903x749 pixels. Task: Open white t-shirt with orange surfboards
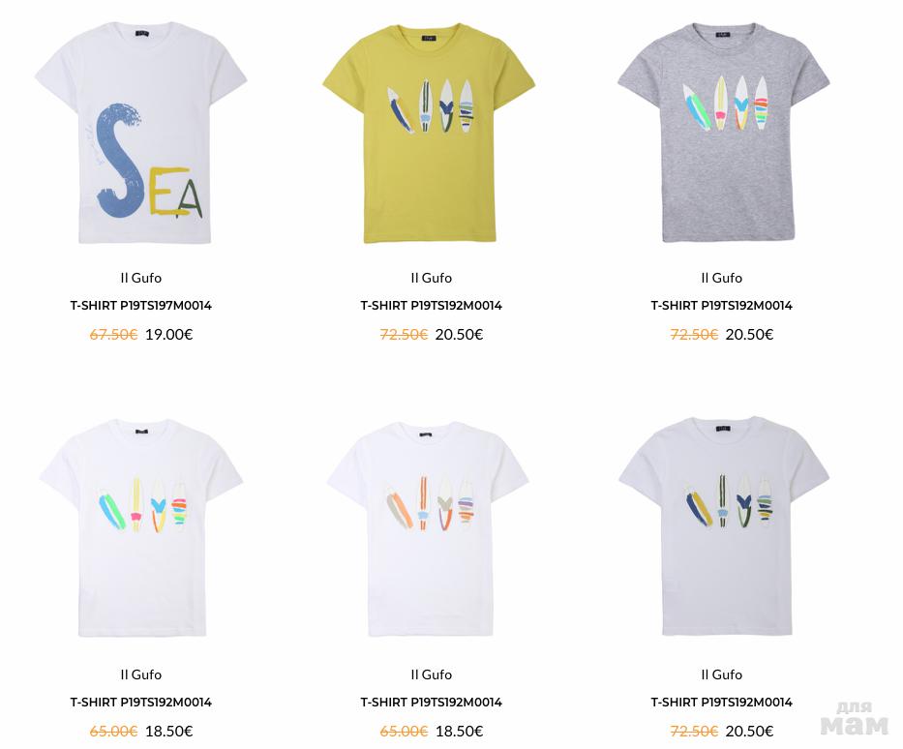point(429,528)
